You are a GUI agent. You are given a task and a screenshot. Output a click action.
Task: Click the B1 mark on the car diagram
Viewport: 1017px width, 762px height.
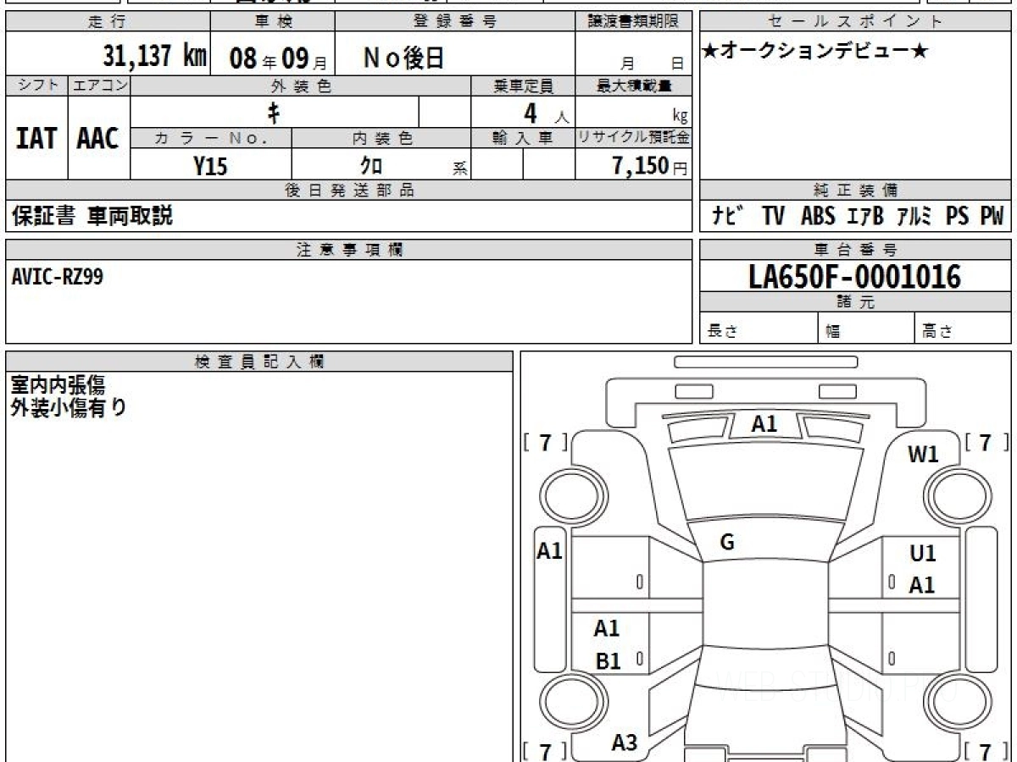tap(609, 662)
